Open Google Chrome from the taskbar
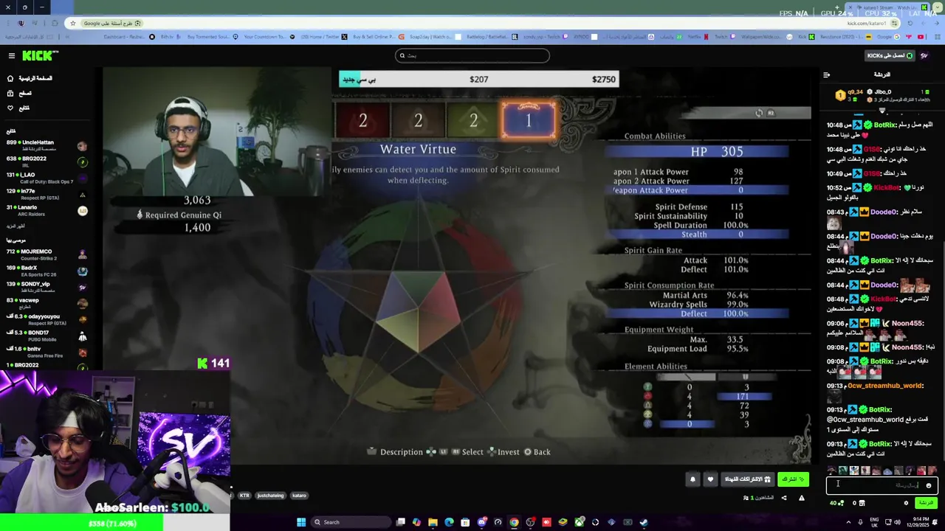Viewport: 945px width, 531px height. [514, 522]
